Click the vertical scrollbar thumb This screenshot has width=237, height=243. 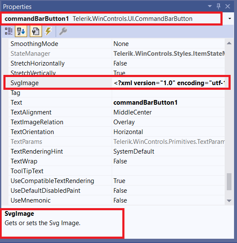point(229,182)
